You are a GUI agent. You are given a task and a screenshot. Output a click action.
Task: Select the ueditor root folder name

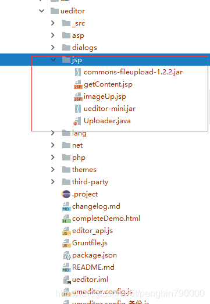point(73,11)
